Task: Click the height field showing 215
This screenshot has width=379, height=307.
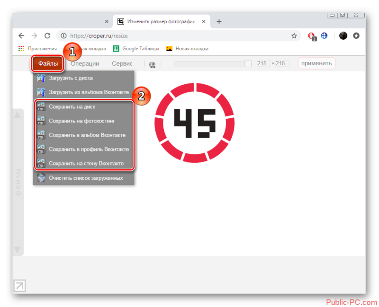Action: tap(282, 63)
